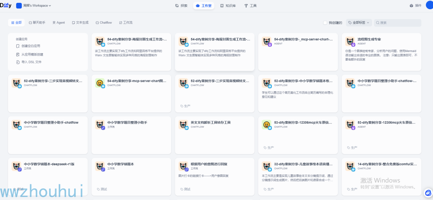Click the 导入 DSL 文件 import icon
433x200 pixels.
(18, 62)
